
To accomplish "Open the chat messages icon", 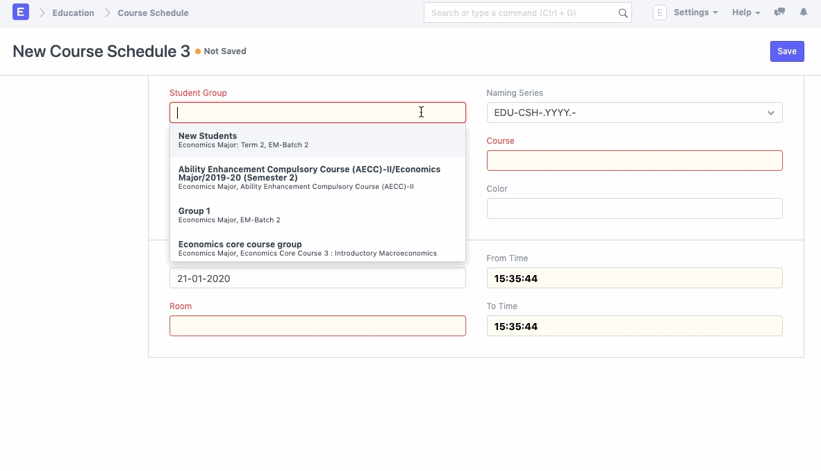I will tap(779, 13).
